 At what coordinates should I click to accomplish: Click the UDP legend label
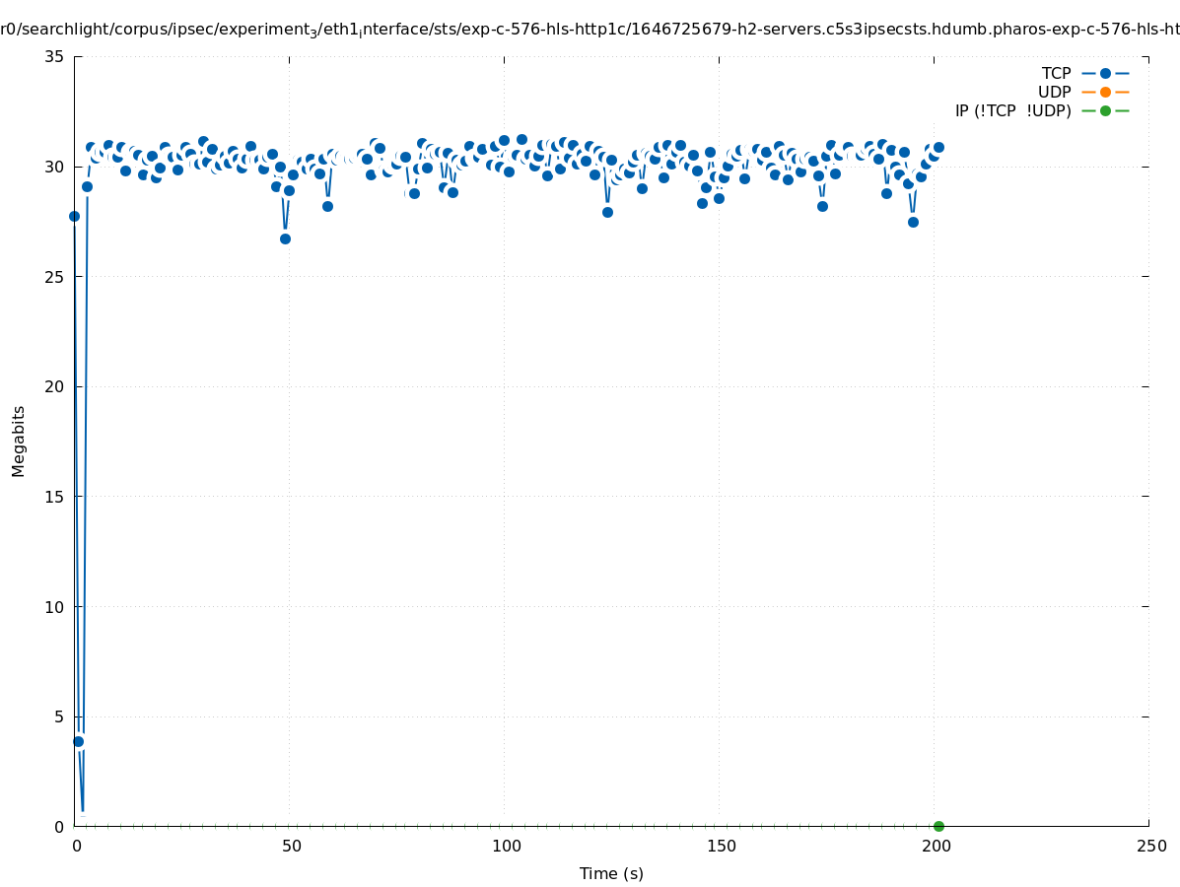coord(1054,92)
